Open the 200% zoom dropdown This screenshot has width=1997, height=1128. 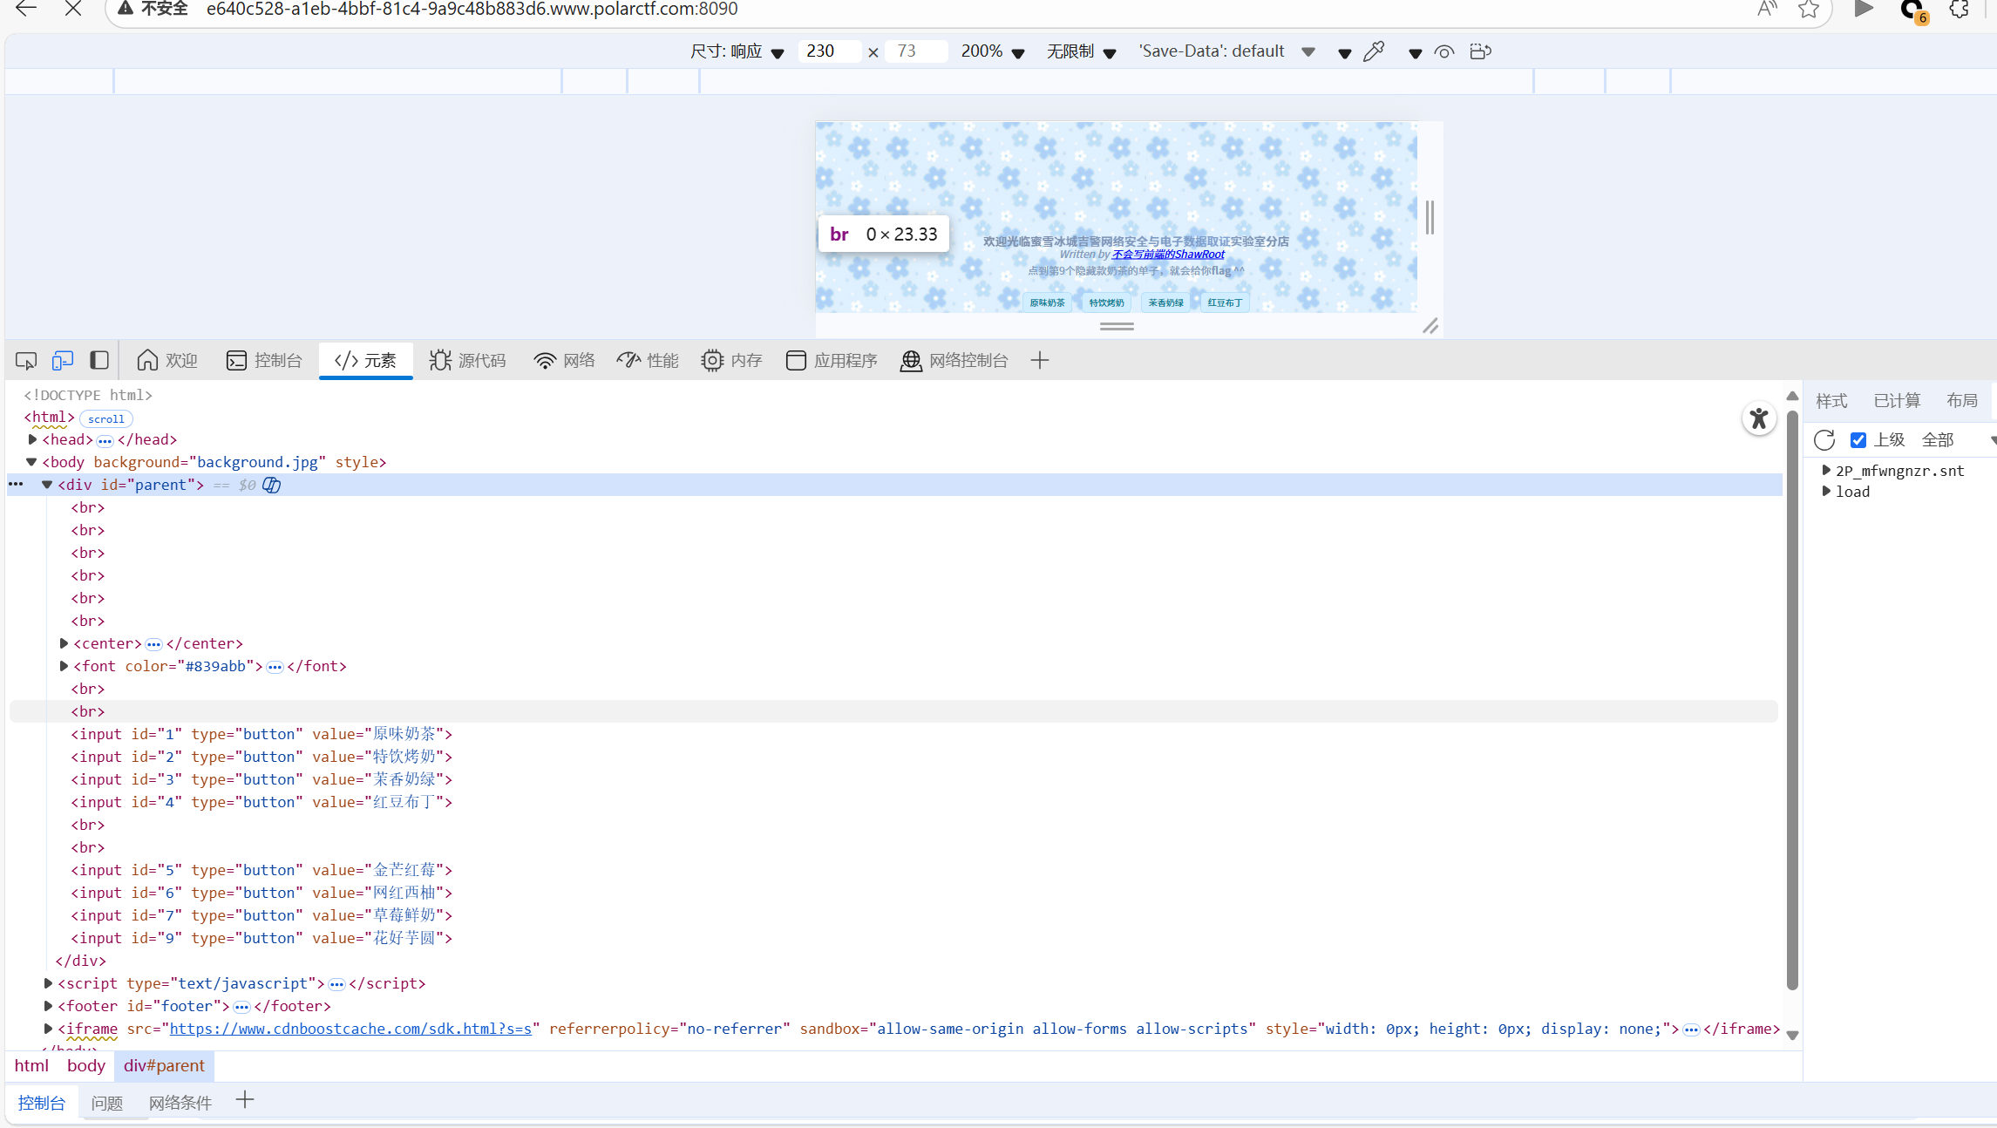[x=992, y=51]
